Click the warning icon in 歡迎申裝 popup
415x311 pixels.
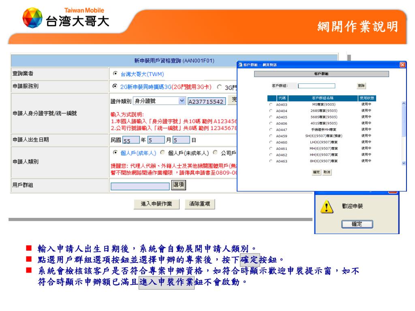point(327,207)
